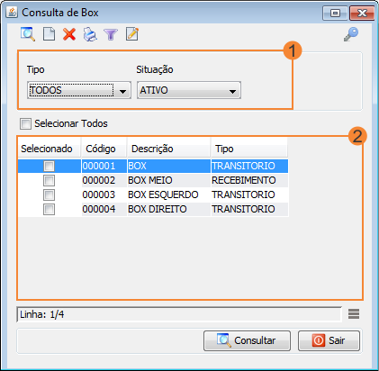Viewport: 379px width, 371px height.
Task: Tick checkbox for BOX ESQUERDO row
Action: click(49, 195)
